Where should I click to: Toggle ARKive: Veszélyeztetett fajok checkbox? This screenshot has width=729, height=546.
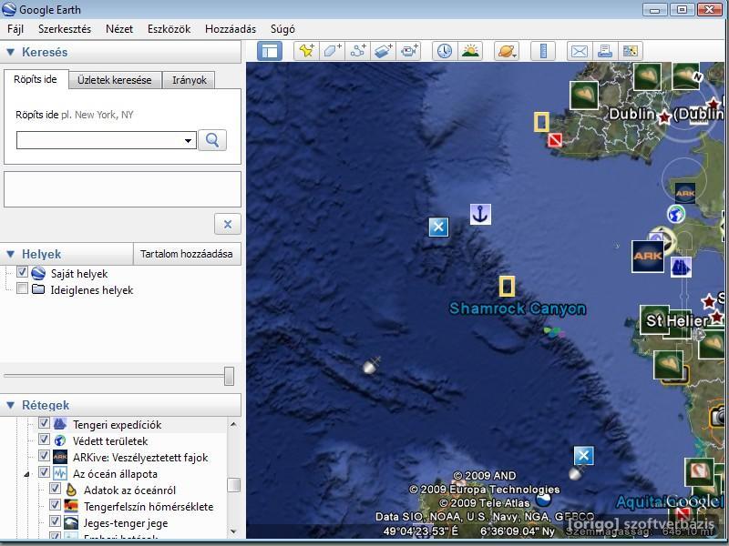(44, 456)
